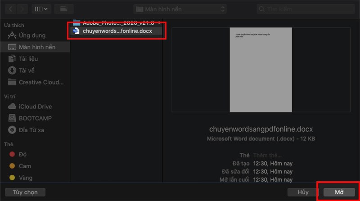
Task: Select the Cam orange tag
Action: [x=35, y=166]
